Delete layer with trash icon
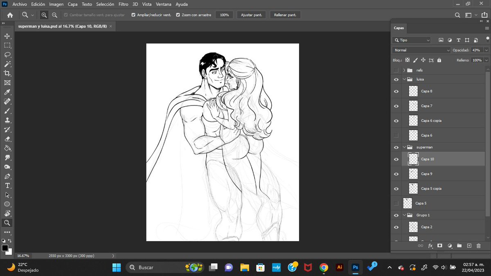 coord(479,246)
